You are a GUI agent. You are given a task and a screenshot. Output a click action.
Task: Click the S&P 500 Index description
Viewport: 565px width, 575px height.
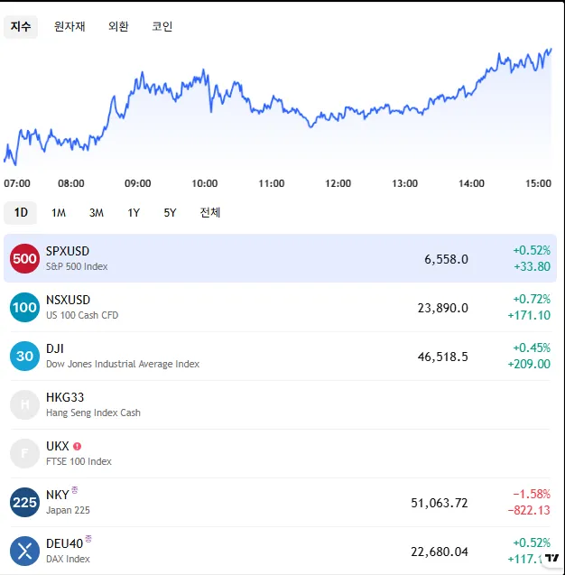click(x=77, y=266)
